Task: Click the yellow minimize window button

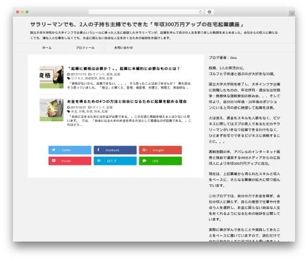Action: (22, 12)
